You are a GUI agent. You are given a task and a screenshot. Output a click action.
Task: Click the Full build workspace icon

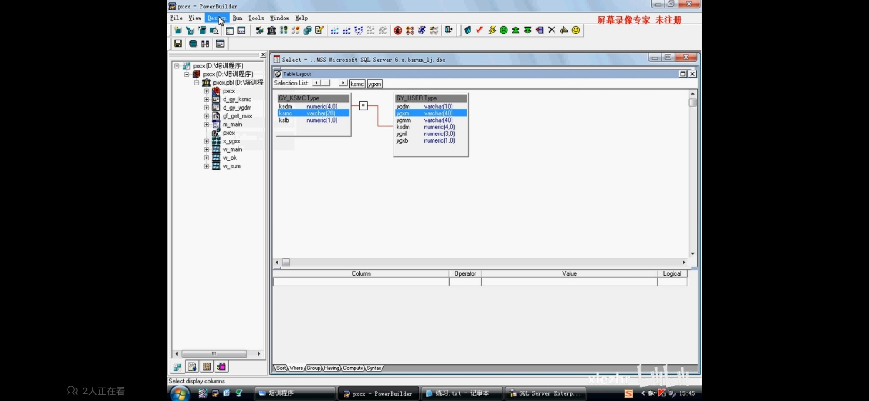point(347,30)
